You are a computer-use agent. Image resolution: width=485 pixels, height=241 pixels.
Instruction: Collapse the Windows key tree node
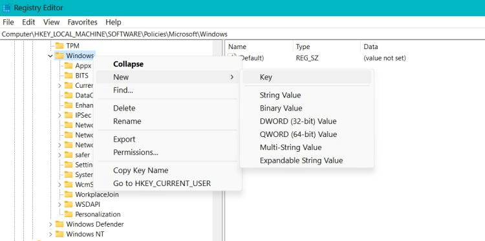pyautogui.click(x=50, y=56)
